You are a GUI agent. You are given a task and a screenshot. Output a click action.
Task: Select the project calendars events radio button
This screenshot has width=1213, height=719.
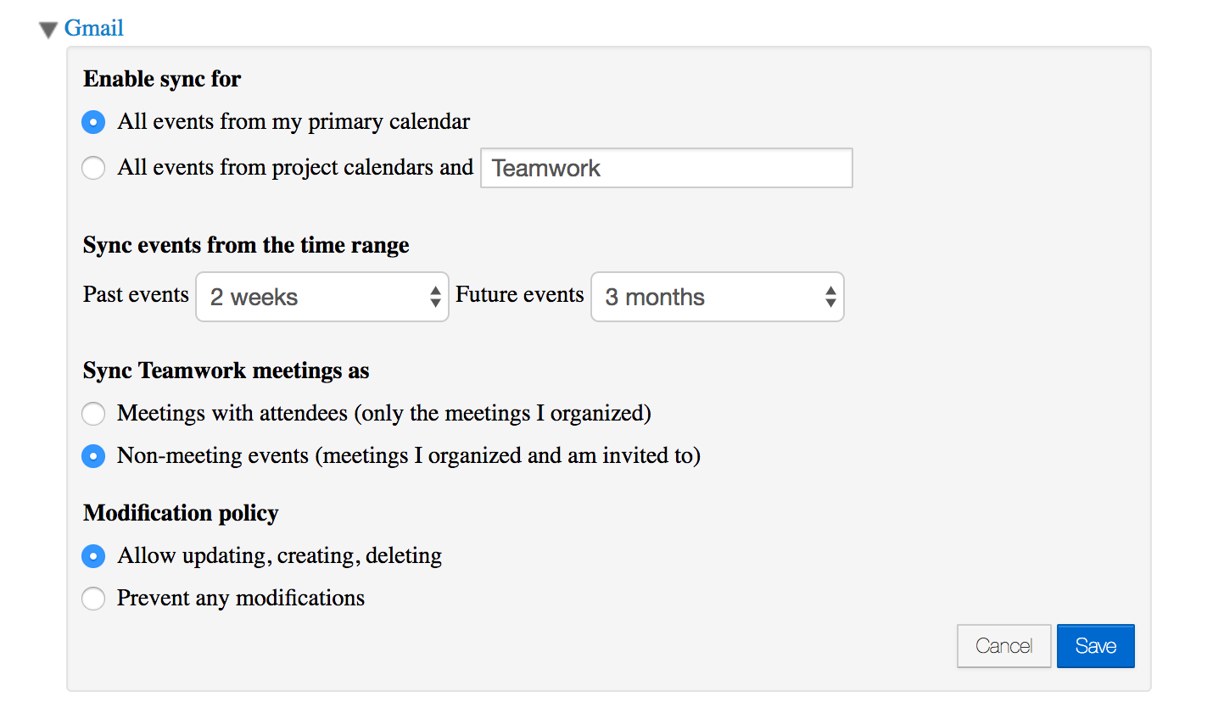pos(93,168)
